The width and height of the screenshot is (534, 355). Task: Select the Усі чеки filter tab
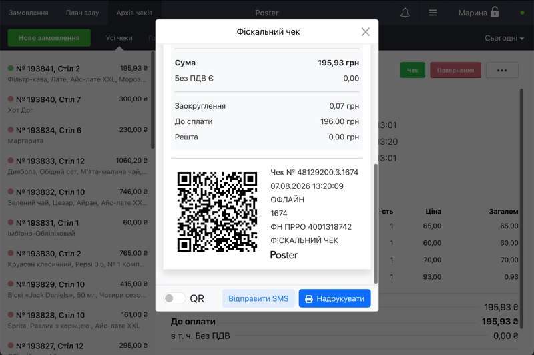(119, 38)
